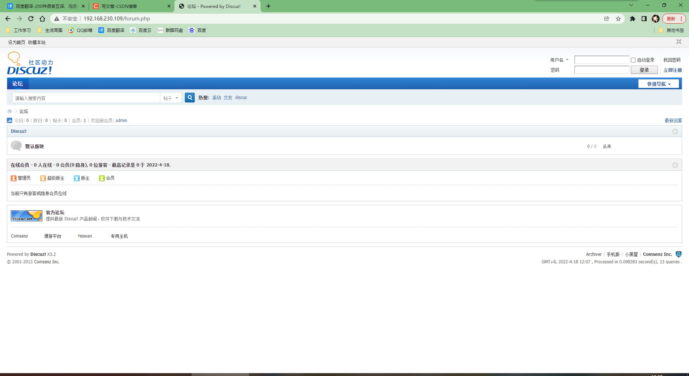Open the 手机版 mobile version link
Image resolution: width=689 pixels, height=376 pixels.
click(613, 254)
